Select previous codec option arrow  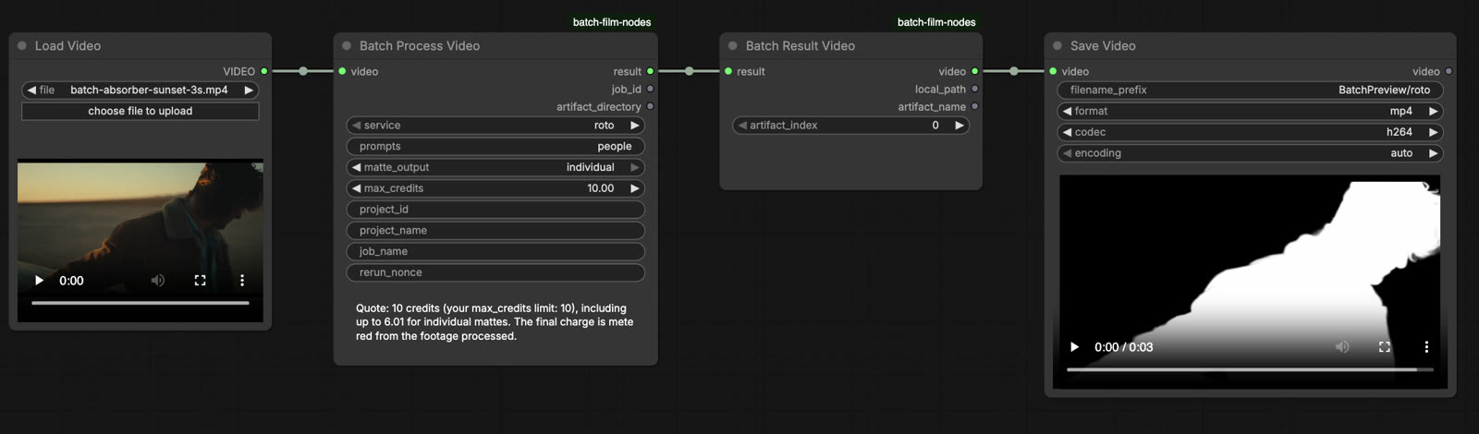[1067, 132]
